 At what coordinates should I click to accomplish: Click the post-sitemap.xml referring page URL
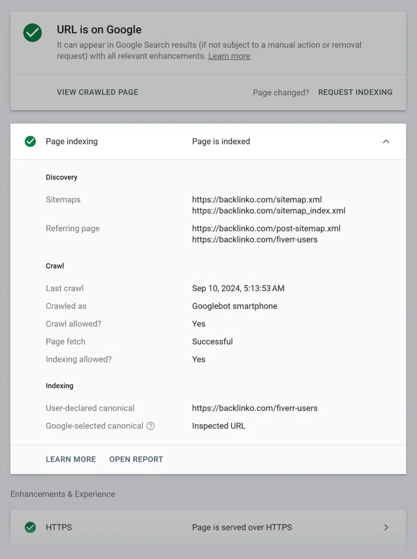[x=266, y=228]
